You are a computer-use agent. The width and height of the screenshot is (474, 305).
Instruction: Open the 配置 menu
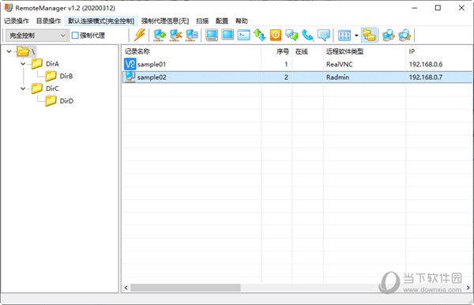click(222, 21)
